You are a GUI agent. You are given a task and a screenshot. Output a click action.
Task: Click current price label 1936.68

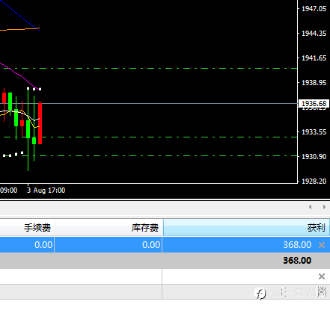click(x=314, y=103)
